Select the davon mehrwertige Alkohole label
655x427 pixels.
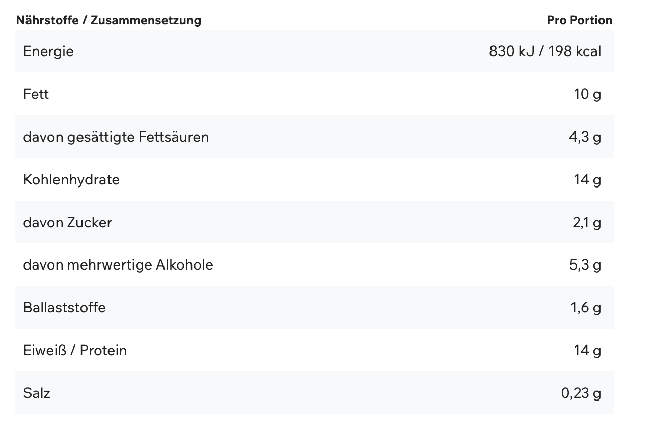[x=118, y=265]
